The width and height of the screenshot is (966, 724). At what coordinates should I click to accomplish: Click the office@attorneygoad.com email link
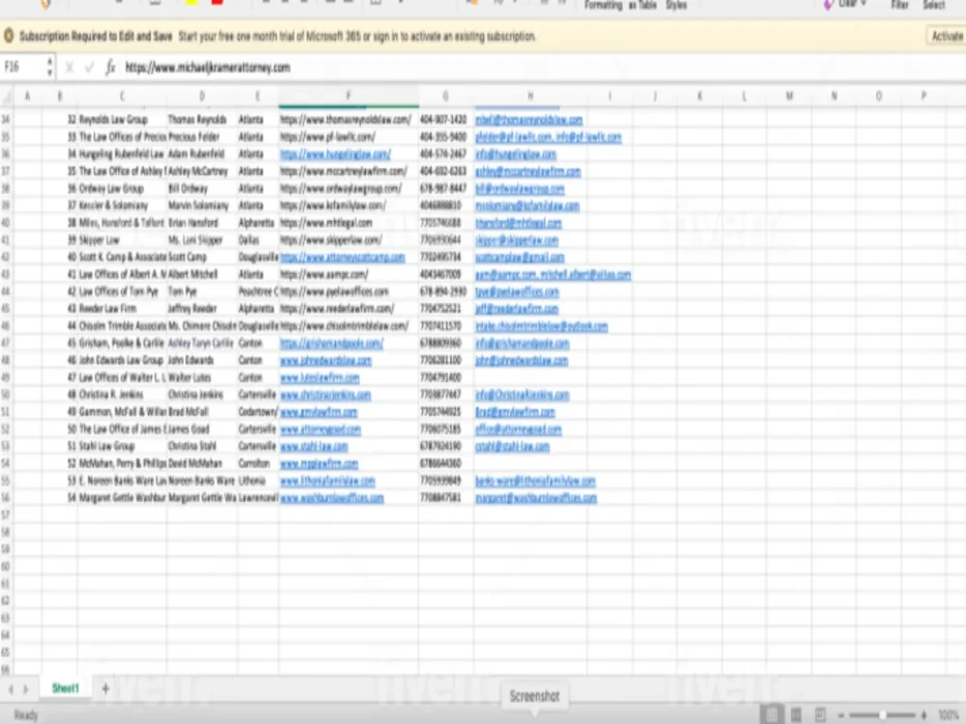click(519, 430)
